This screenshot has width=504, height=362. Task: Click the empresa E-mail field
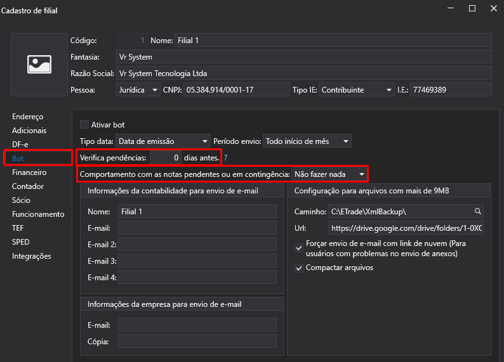[197, 325]
